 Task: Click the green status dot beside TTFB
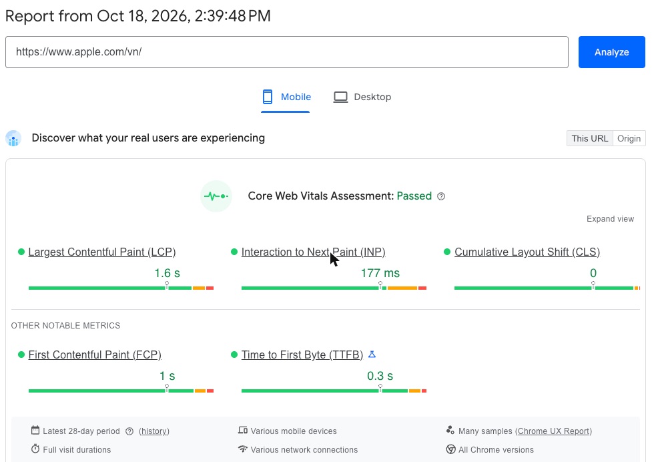coord(234,355)
